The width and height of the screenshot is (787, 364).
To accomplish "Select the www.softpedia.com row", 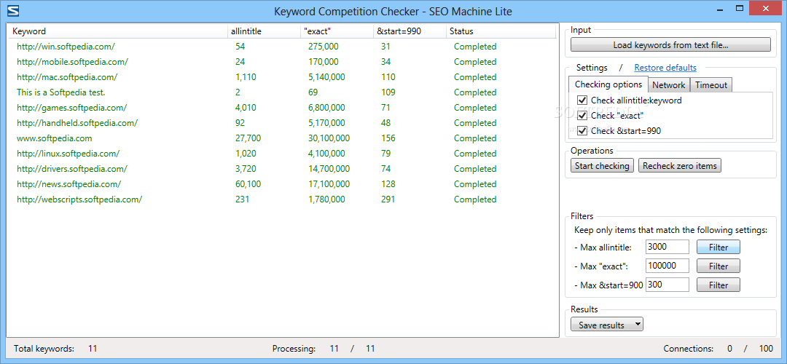I will tap(283, 138).
